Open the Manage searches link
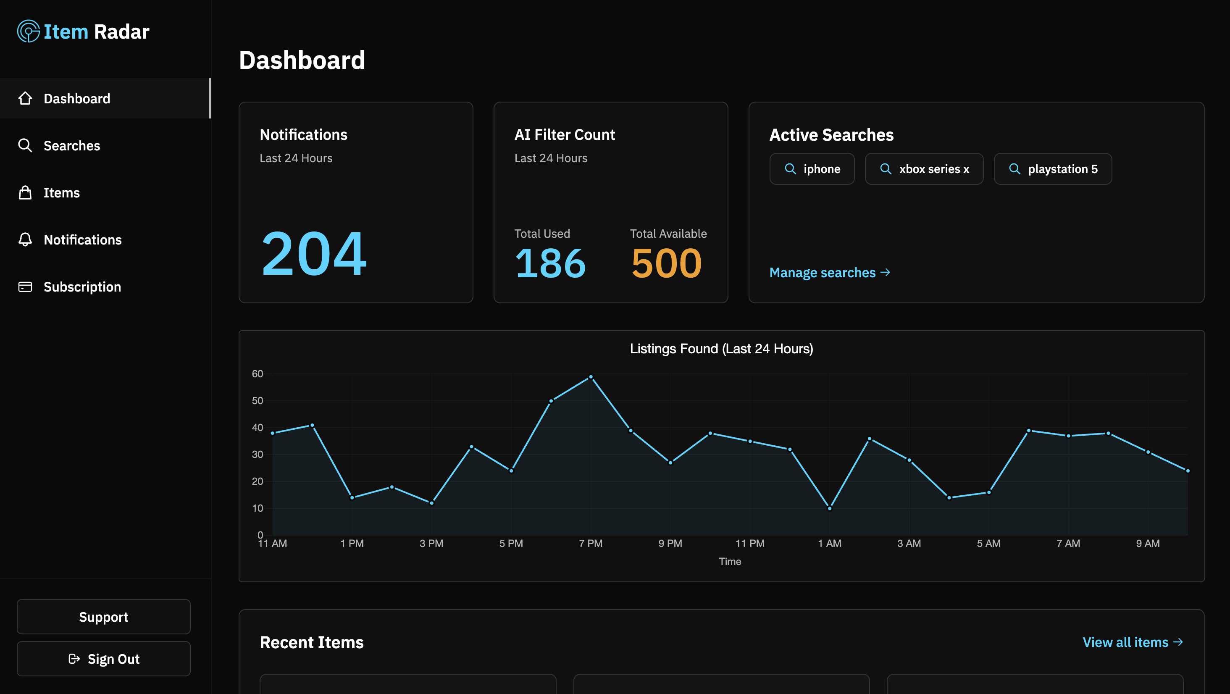1230x694 pixels. [829, 272]
